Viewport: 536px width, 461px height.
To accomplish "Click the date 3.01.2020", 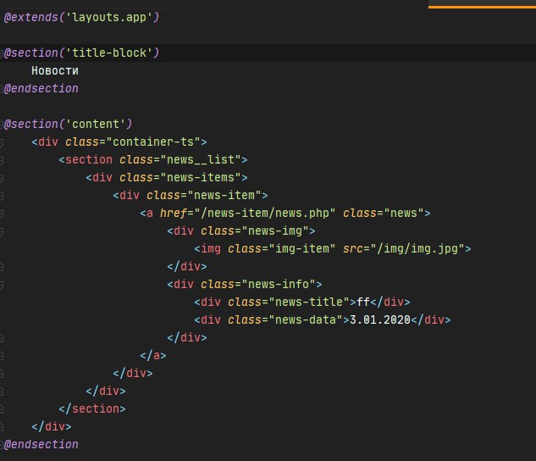I will click(380, 319).
